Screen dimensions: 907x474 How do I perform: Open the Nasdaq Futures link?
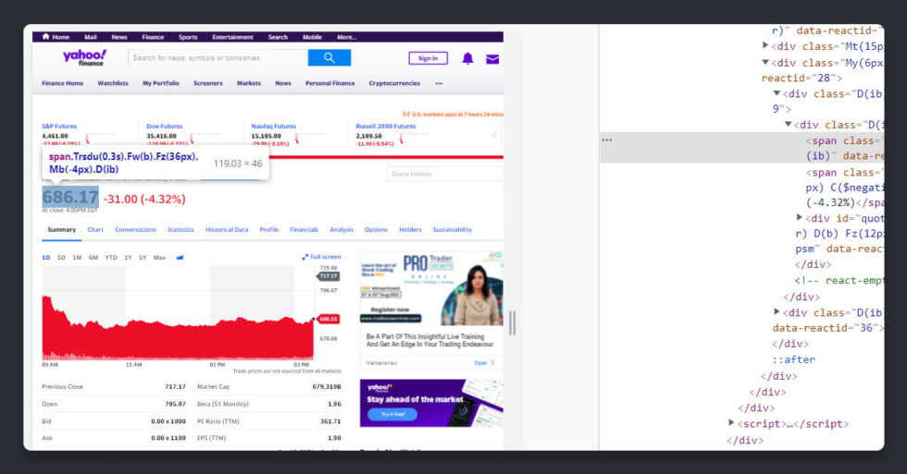tap(274, 126)
